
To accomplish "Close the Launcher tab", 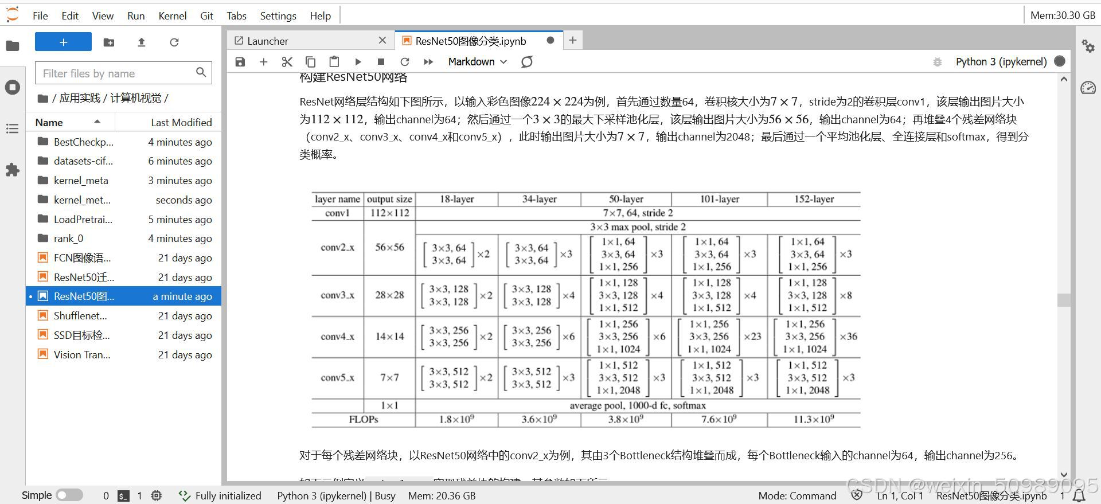I will pos(382,40).
